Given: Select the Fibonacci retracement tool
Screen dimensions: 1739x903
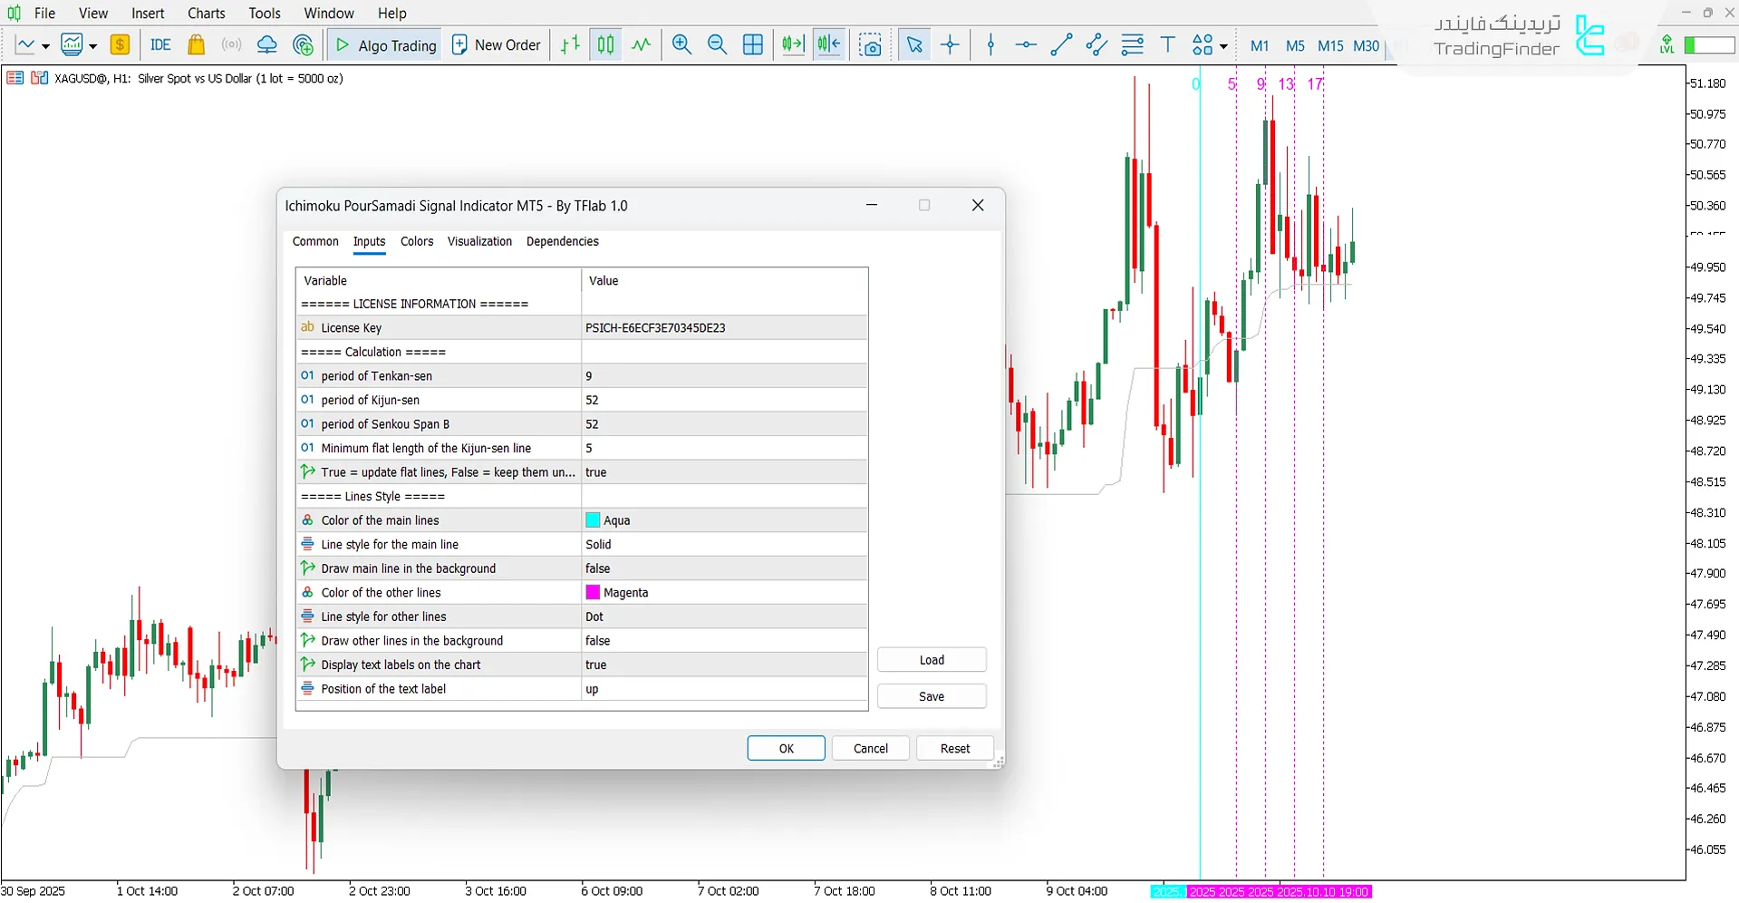Looking at the screenshot, I should tap(1132, 45).
